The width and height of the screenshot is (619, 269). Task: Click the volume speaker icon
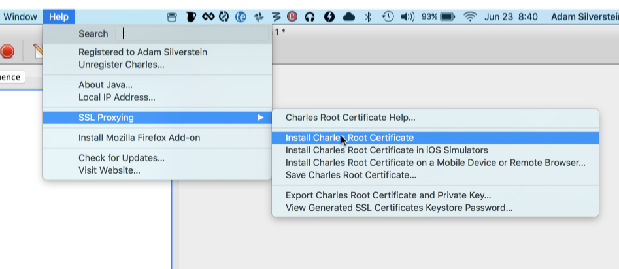[x=407, y=17]
